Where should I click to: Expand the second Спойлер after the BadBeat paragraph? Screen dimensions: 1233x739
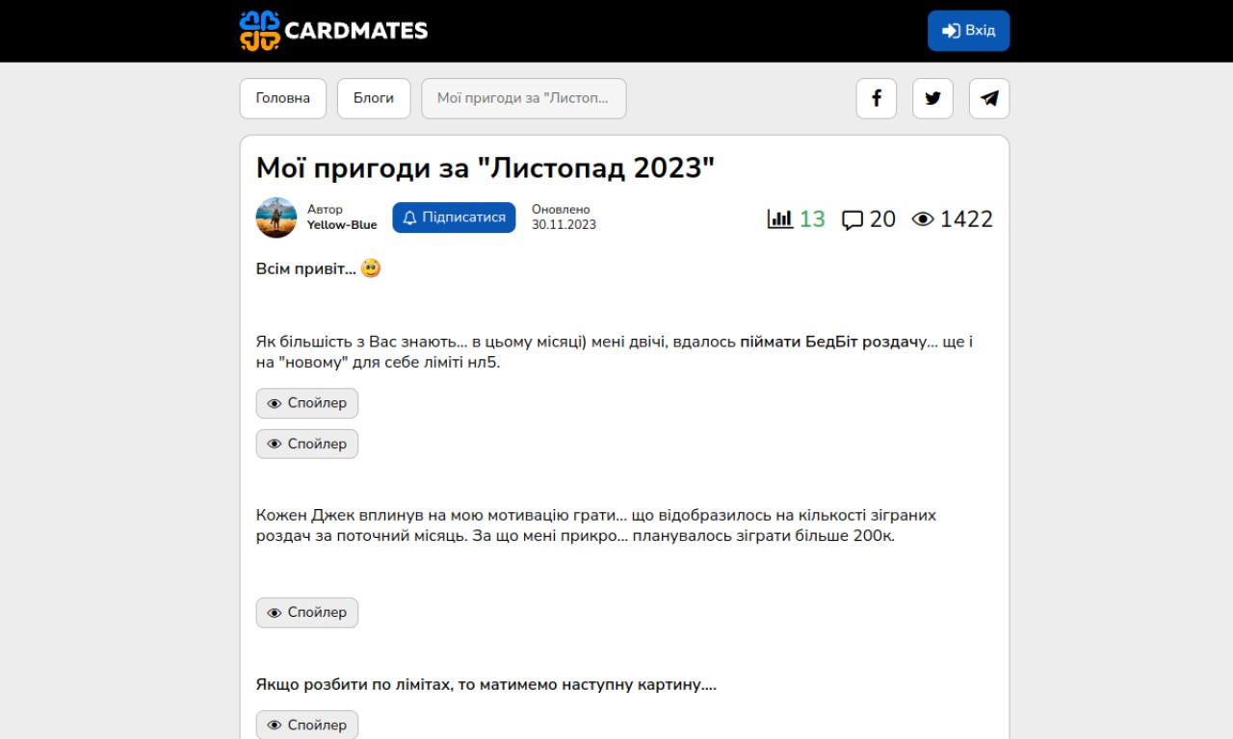307,444
